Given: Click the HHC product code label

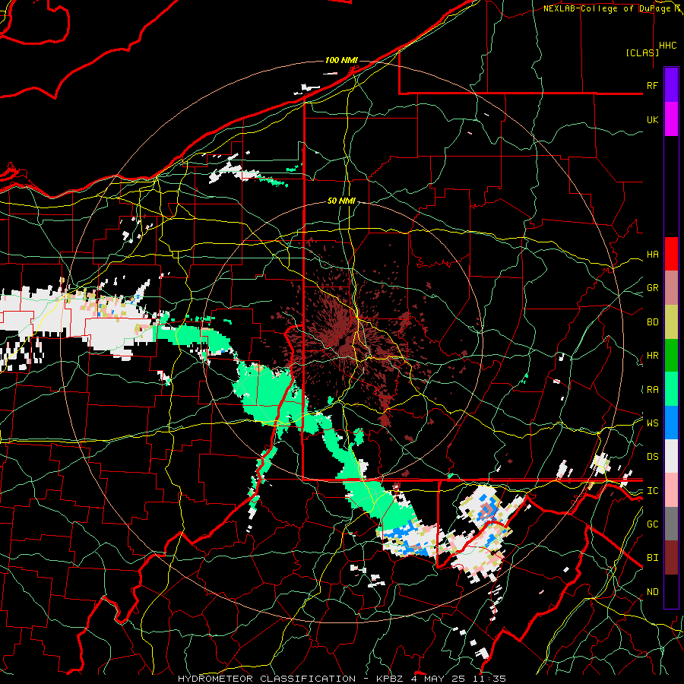Looking at the screenshot, I should [x=668, y=46].
